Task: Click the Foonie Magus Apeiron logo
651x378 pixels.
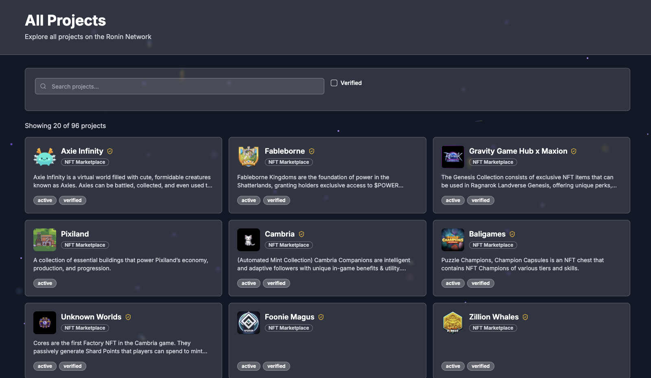Action: point(249,323)
